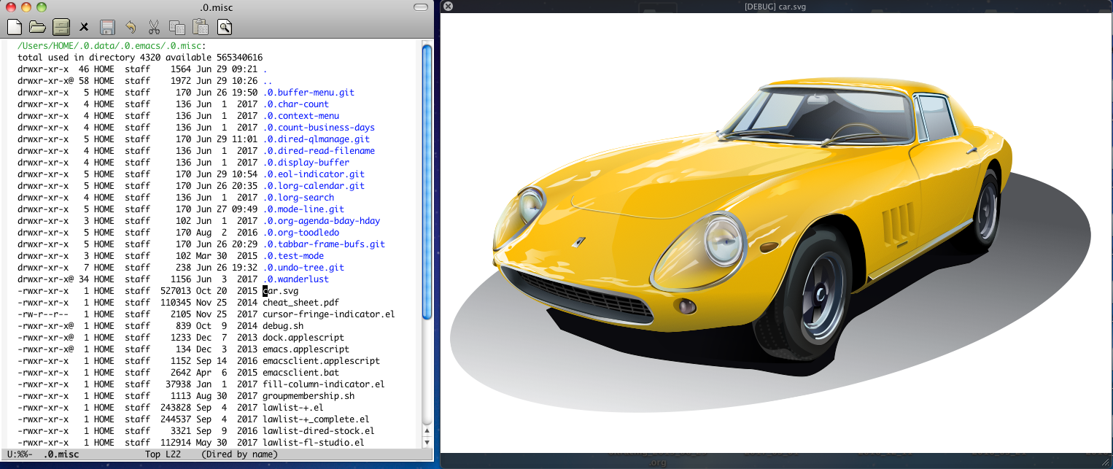The image size is (1113, 469).
Task: Click the scrollbar down arrow in Emacs
Action: (x=427, y=442)
